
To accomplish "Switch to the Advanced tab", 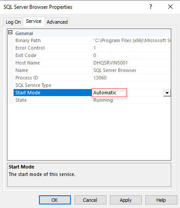I will [x=57, y=22].
